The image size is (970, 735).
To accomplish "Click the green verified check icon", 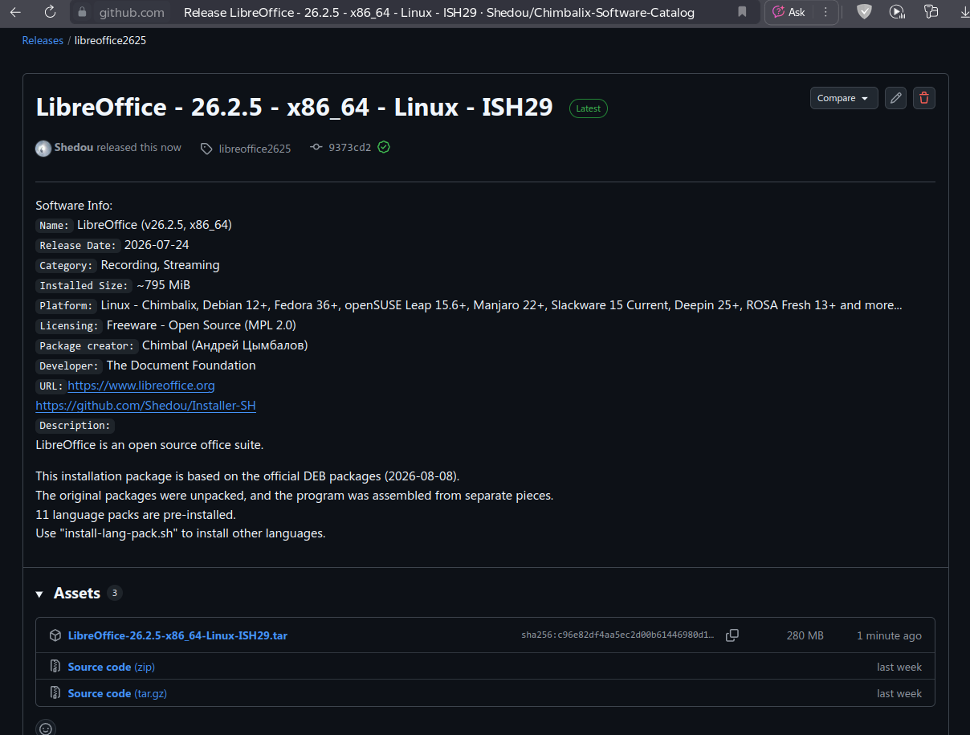I will [x=384, y=148].
